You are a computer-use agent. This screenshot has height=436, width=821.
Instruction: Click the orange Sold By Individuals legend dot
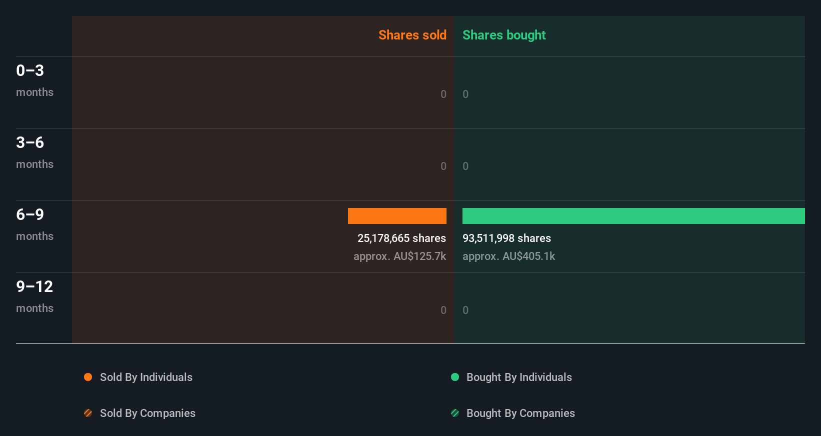[88, 377]
